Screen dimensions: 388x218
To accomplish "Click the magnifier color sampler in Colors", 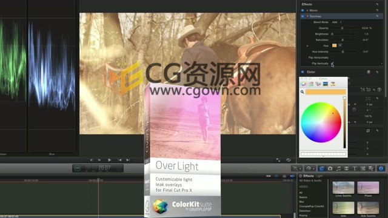I will pyautogui.click(x=302, y=92).
